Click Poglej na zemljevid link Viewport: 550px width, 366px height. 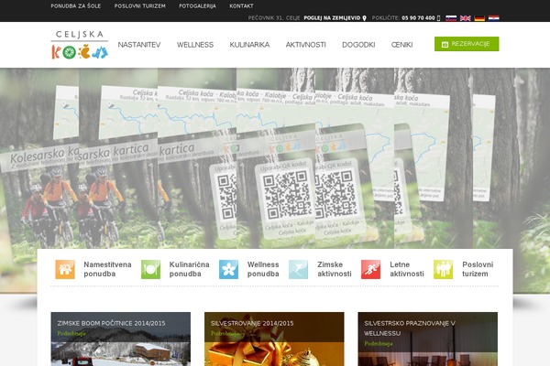point(332,18)
